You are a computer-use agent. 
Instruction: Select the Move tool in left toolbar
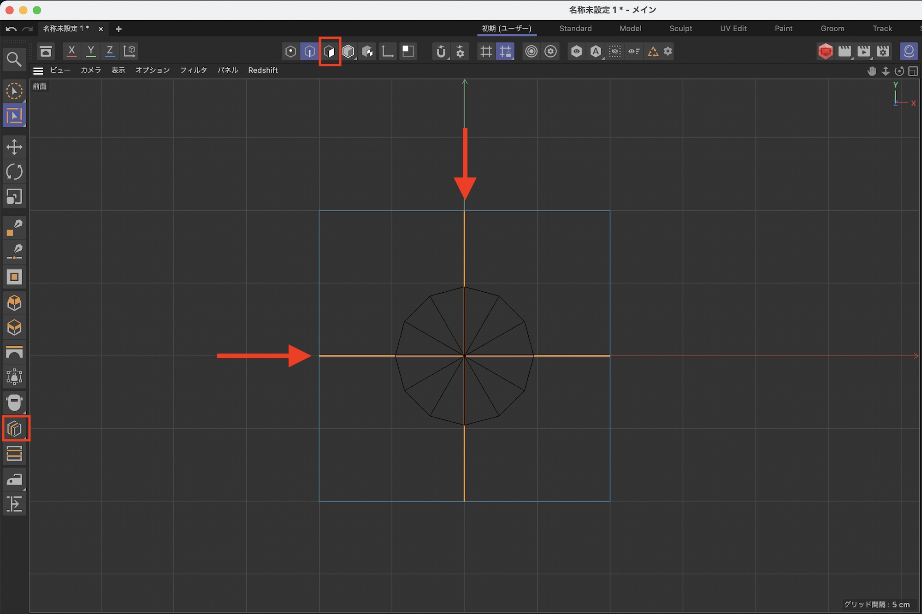pyautogui.click(x=14, y=147)
